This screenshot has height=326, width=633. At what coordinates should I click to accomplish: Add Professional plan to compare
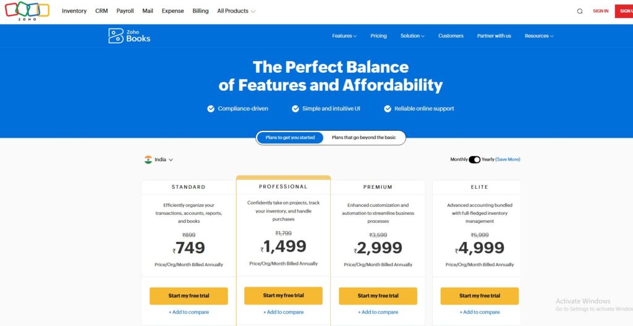[x=283, y=312]
